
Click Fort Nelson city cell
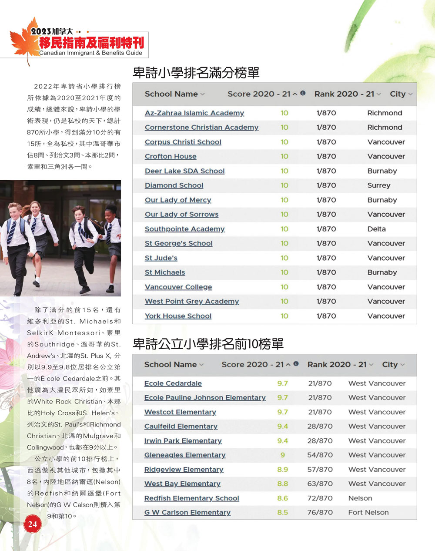(x=368, y=512)
